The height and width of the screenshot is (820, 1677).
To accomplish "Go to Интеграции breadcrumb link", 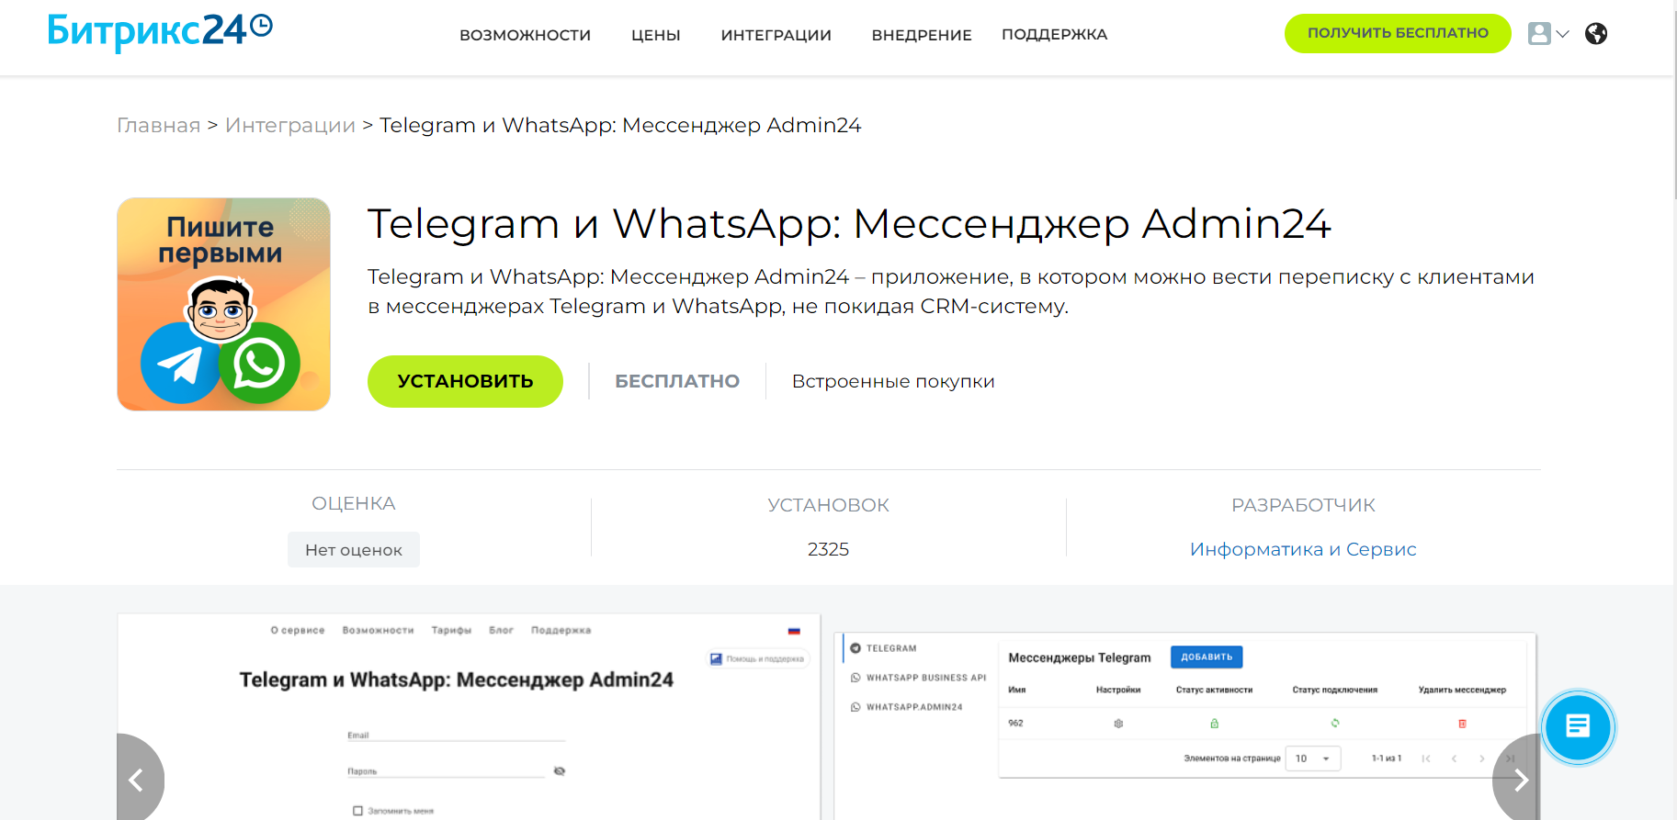I will [x=290, y=125].
